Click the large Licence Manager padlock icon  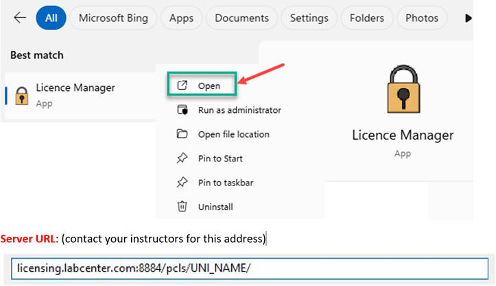[403, 89]
